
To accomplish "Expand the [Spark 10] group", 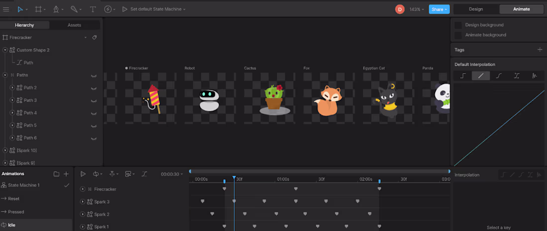I will pyautogui.click(x=5, y=150).
